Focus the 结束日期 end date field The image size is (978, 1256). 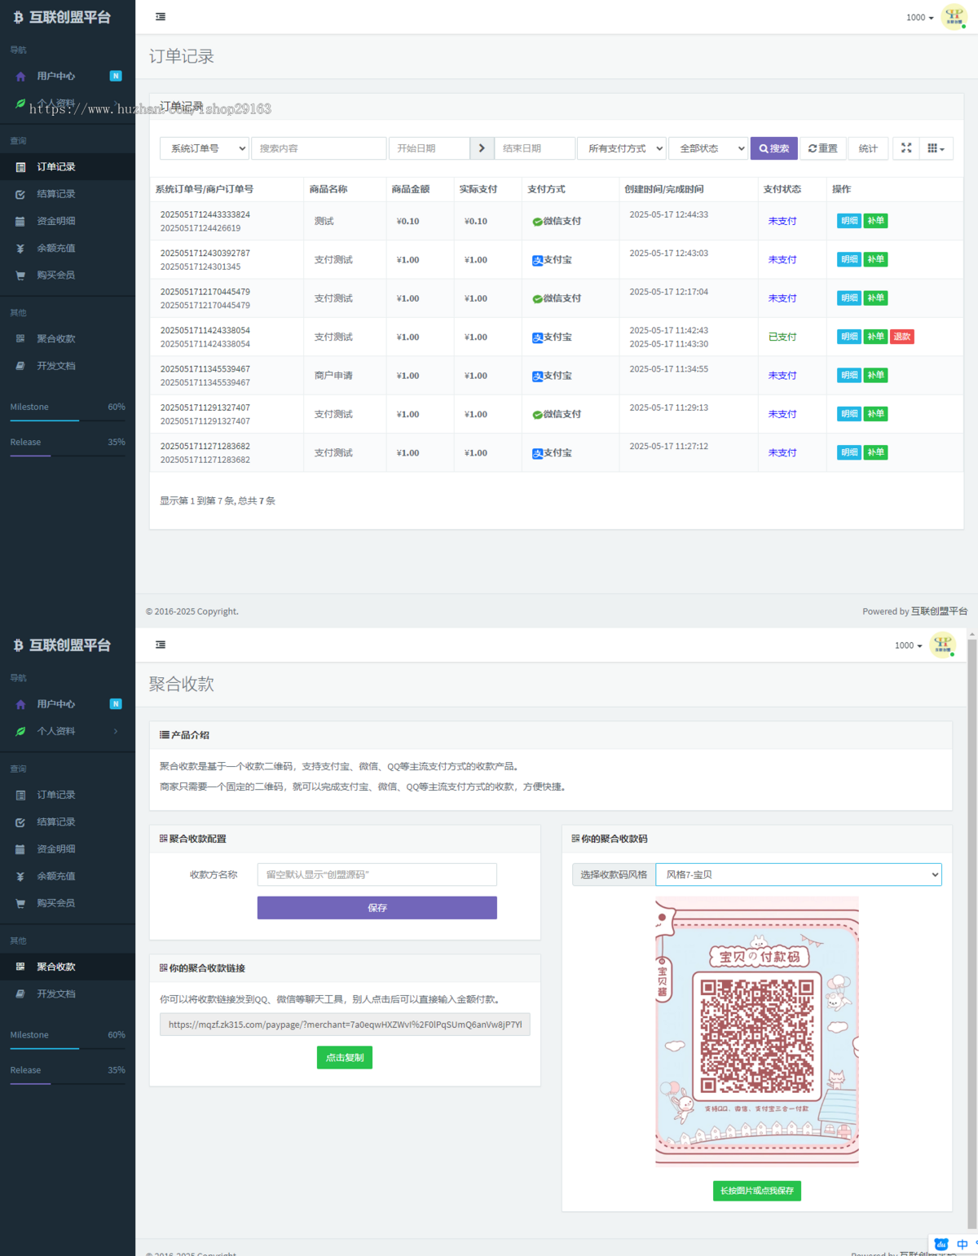pyautogui.click(x=535, y=148)
